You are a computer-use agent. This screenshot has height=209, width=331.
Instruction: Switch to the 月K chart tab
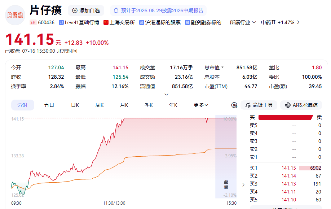[124, 105]
